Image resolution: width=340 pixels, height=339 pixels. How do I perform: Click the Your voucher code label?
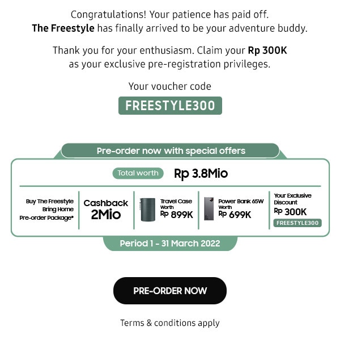click(170, 86)
